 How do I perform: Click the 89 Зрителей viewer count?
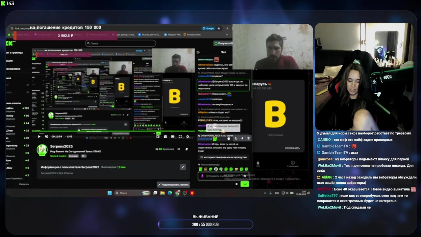(x=165, y=149)
